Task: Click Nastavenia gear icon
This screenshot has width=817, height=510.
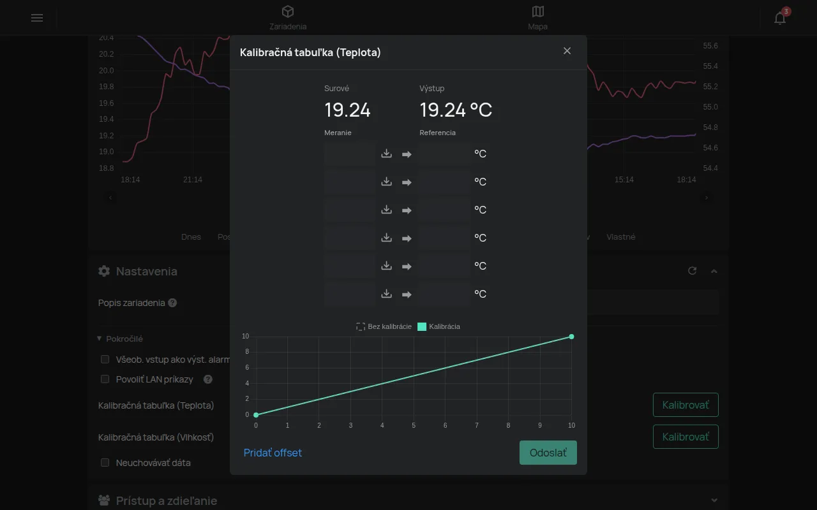Action: [104, 271]
